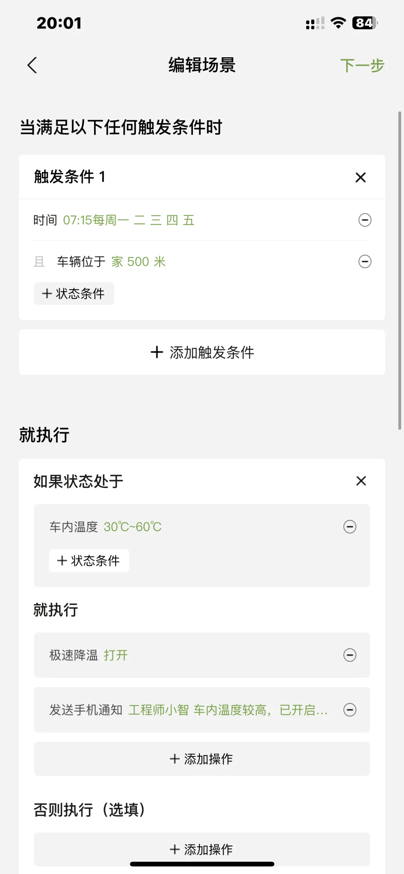Tap 下一步 to proceed

point(362,66)
